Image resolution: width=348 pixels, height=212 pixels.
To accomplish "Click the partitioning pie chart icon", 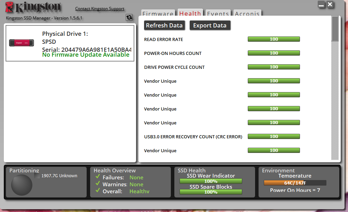I will coord(22,185).
